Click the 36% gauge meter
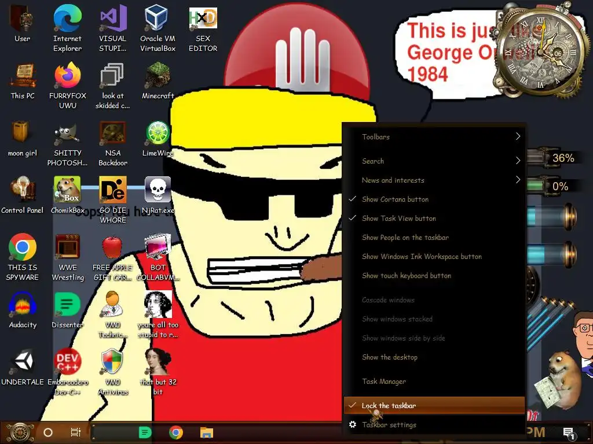The image size is (593, 444). coord(552,157)
